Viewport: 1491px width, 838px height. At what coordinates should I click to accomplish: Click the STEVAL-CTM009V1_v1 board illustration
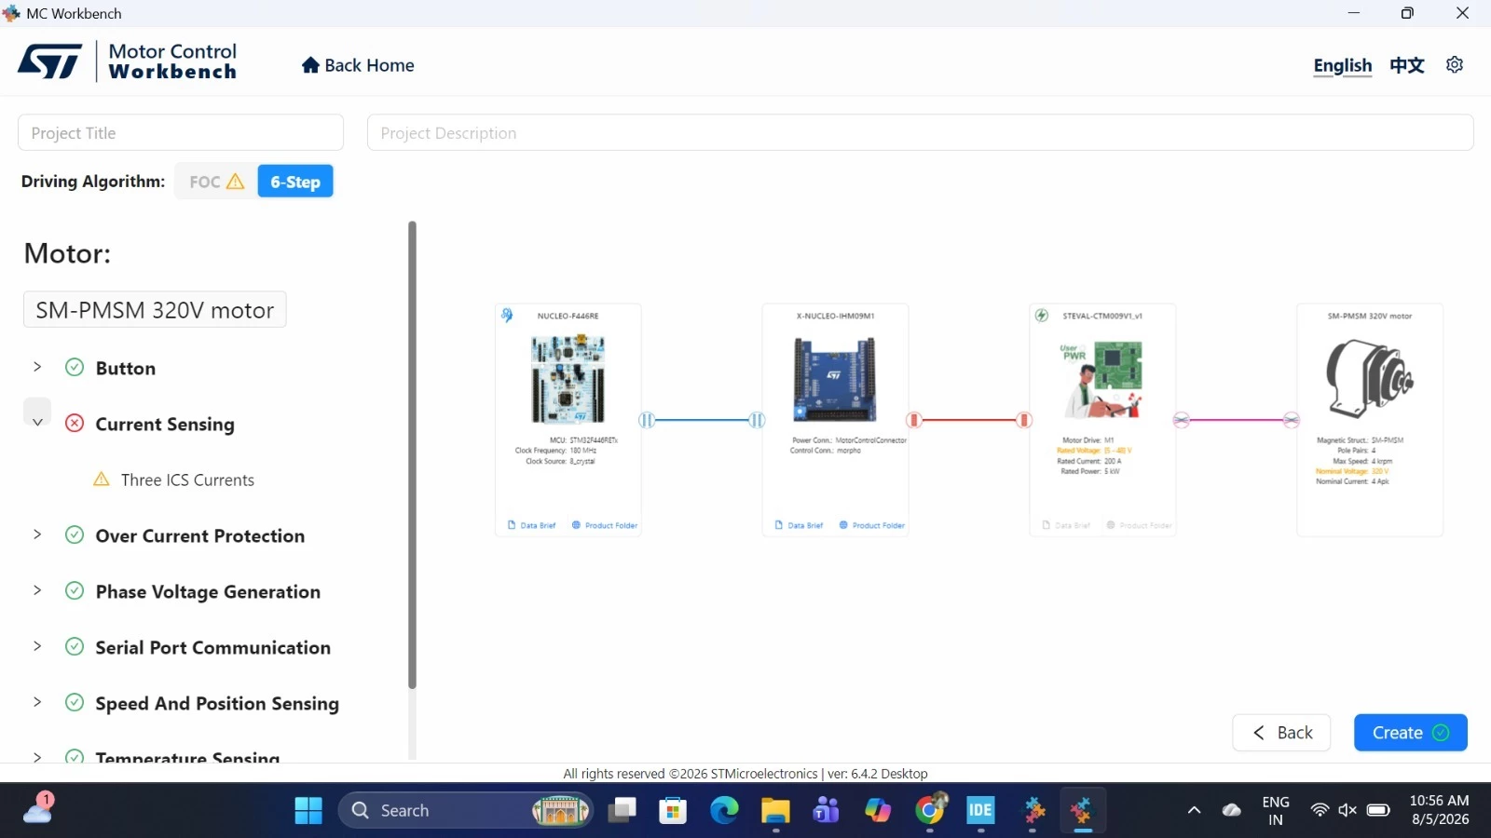[x=1102, y=380]
